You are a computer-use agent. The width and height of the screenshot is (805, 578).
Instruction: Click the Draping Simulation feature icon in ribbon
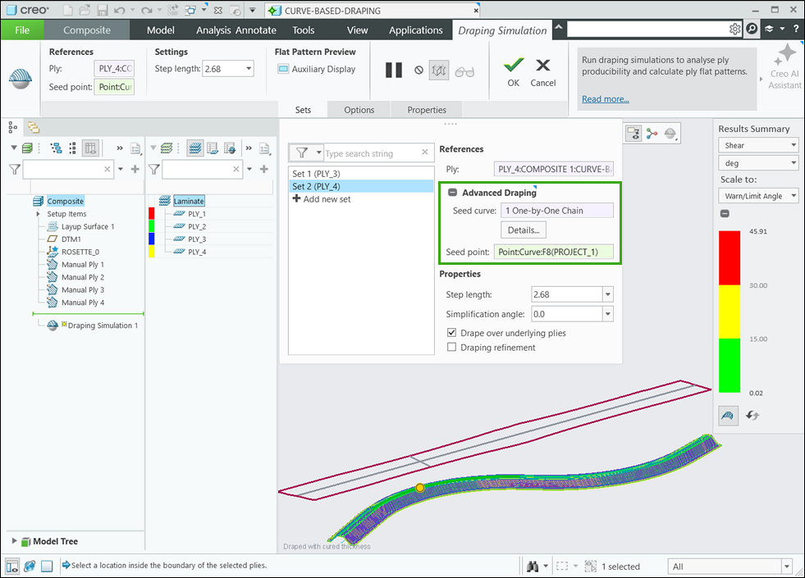pyautogui.click(x=20, y=79)
